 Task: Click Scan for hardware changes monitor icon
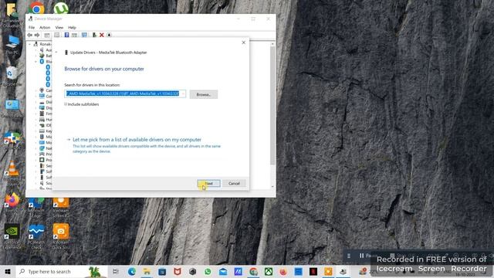tap(84, 35)
